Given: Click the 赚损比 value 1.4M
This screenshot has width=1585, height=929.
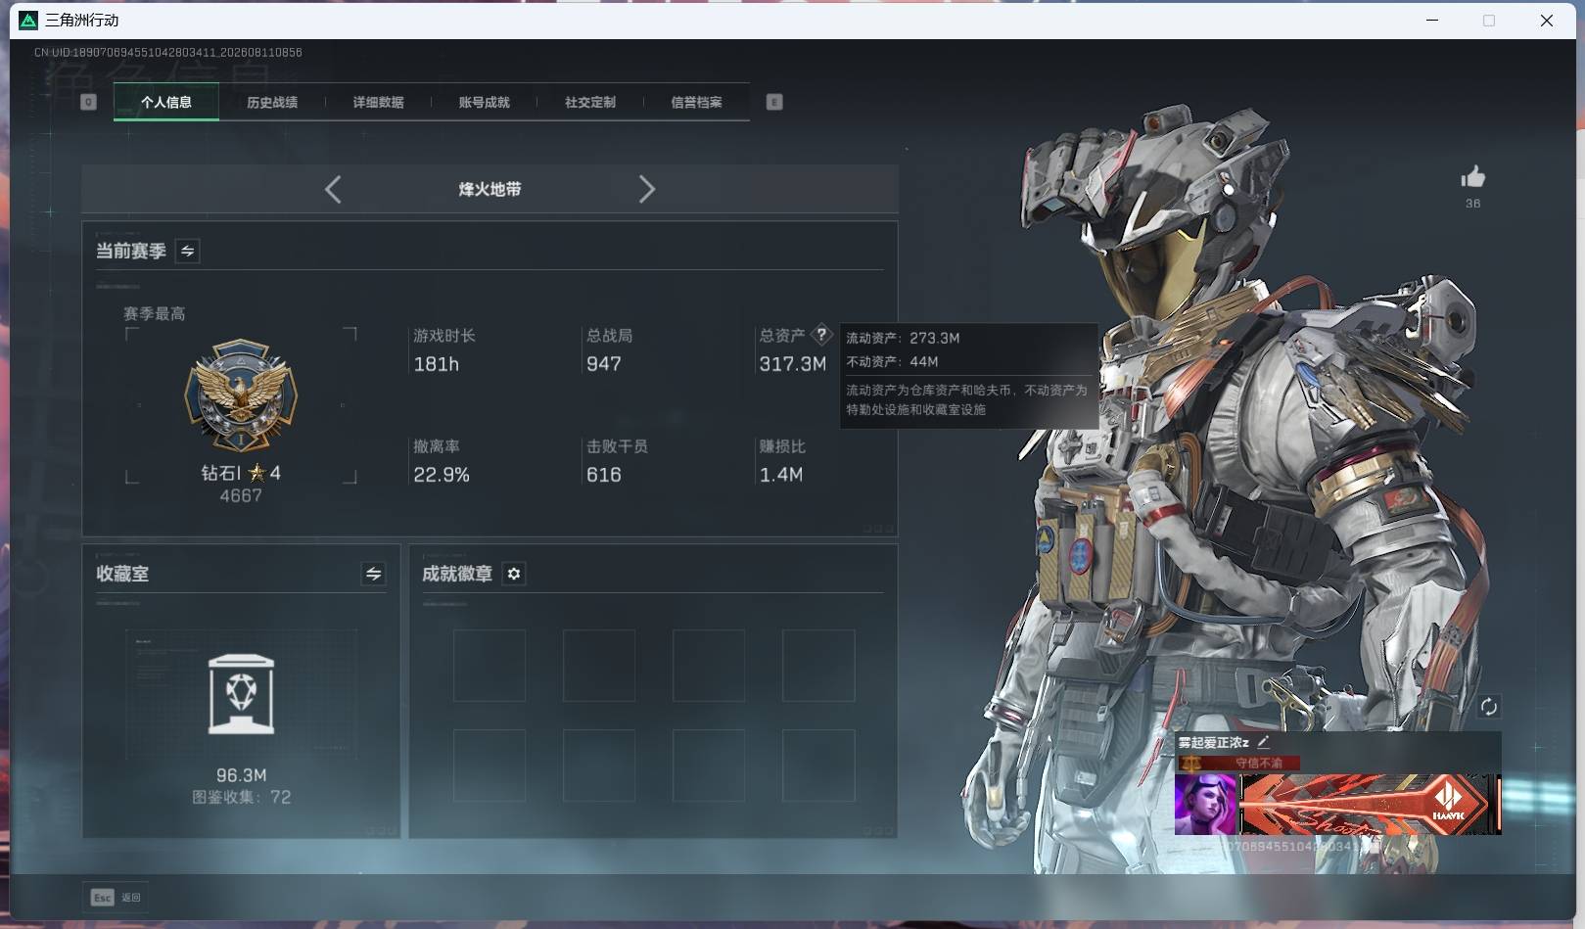Looking at the screenshot, I should click(x=781, y=475).
